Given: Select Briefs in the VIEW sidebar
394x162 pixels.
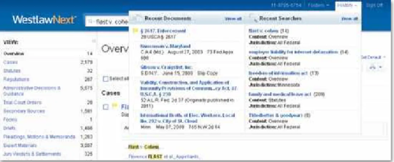Looking at the screenshot, I should (x=10, y=128).
